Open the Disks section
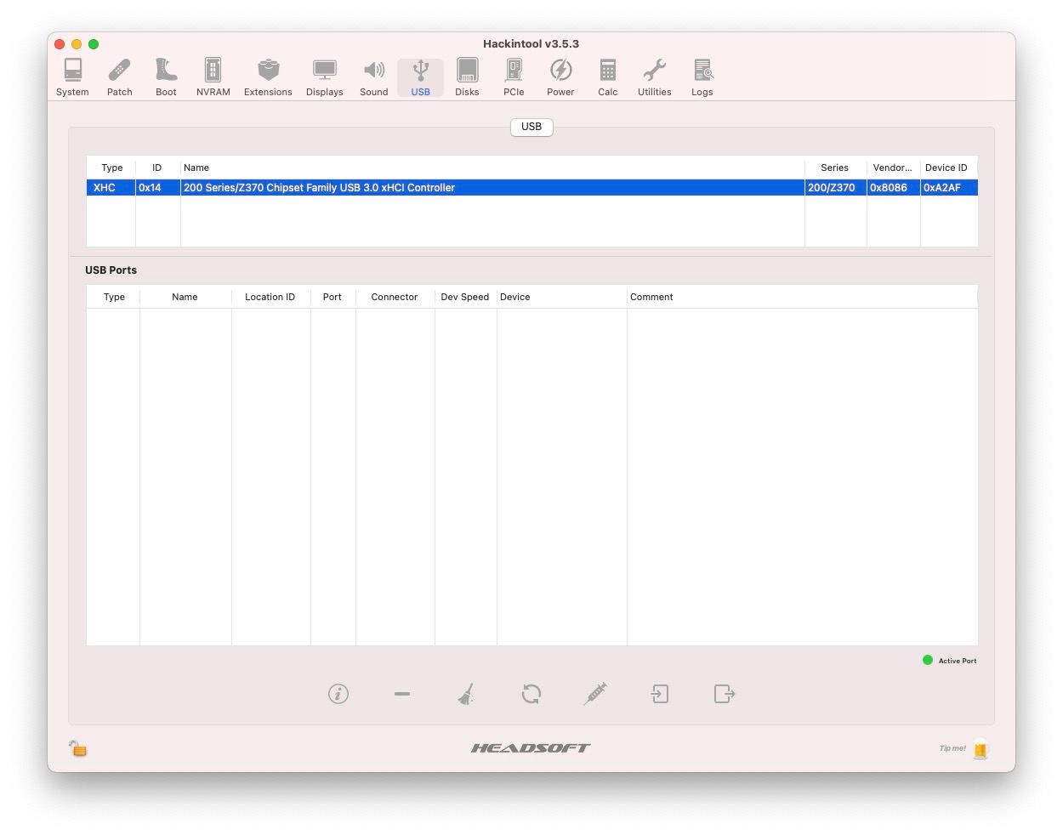The height and width of the screenshot is (835, 1063). pyautogui.click(x=467, y=77)
